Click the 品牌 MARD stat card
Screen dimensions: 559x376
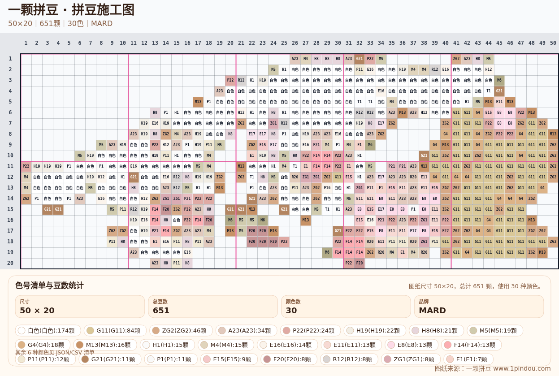(479, 307)
